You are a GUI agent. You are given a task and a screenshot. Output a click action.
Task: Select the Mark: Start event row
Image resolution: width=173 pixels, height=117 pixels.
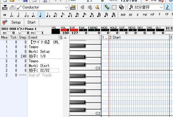pyautogui.click(x=32, y=66)
